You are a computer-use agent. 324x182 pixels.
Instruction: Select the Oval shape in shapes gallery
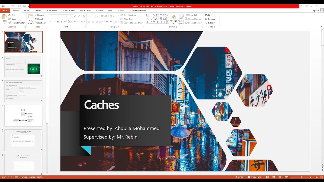point(161,15)
